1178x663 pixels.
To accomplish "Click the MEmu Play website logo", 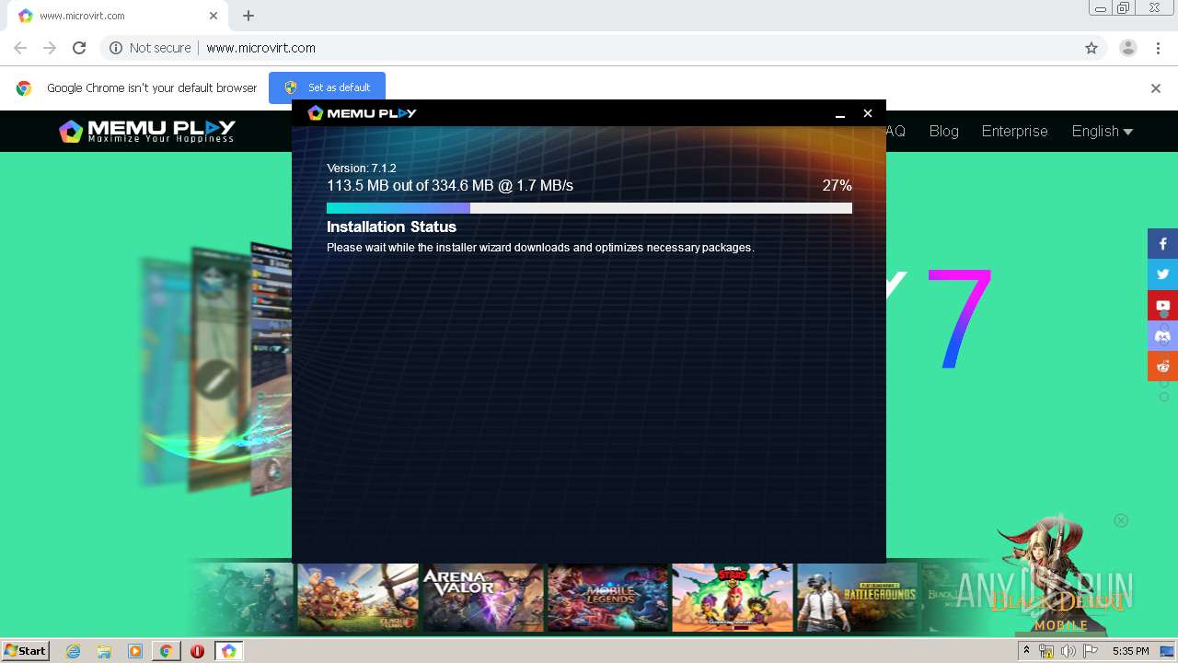I will click(x=147, y=131).
